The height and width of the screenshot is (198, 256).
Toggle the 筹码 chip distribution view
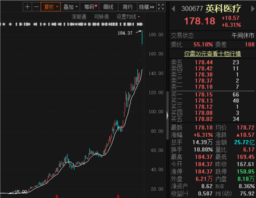pyautogui.click(x=90, y=7)
